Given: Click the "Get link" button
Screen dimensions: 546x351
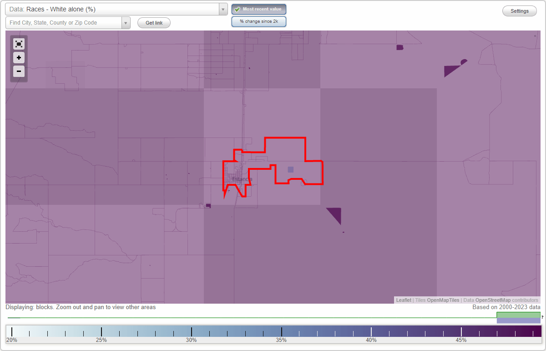Looking at the screenshot, I should point(154,23).
